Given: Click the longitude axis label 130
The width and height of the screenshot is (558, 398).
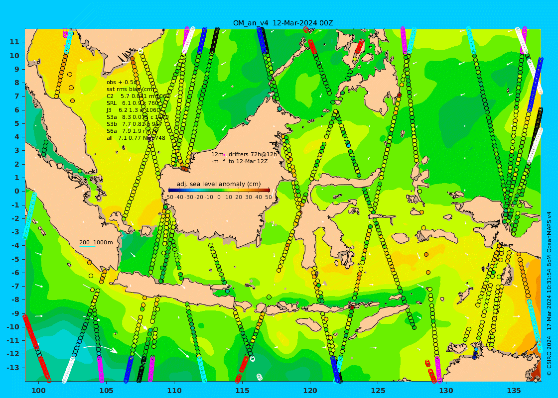Looking at the screenshot, I should pos(446,391).
